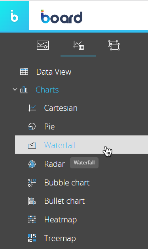This screenshot has height=249, width=148.
Task: Open the Board logo
Action: (62, 17)
